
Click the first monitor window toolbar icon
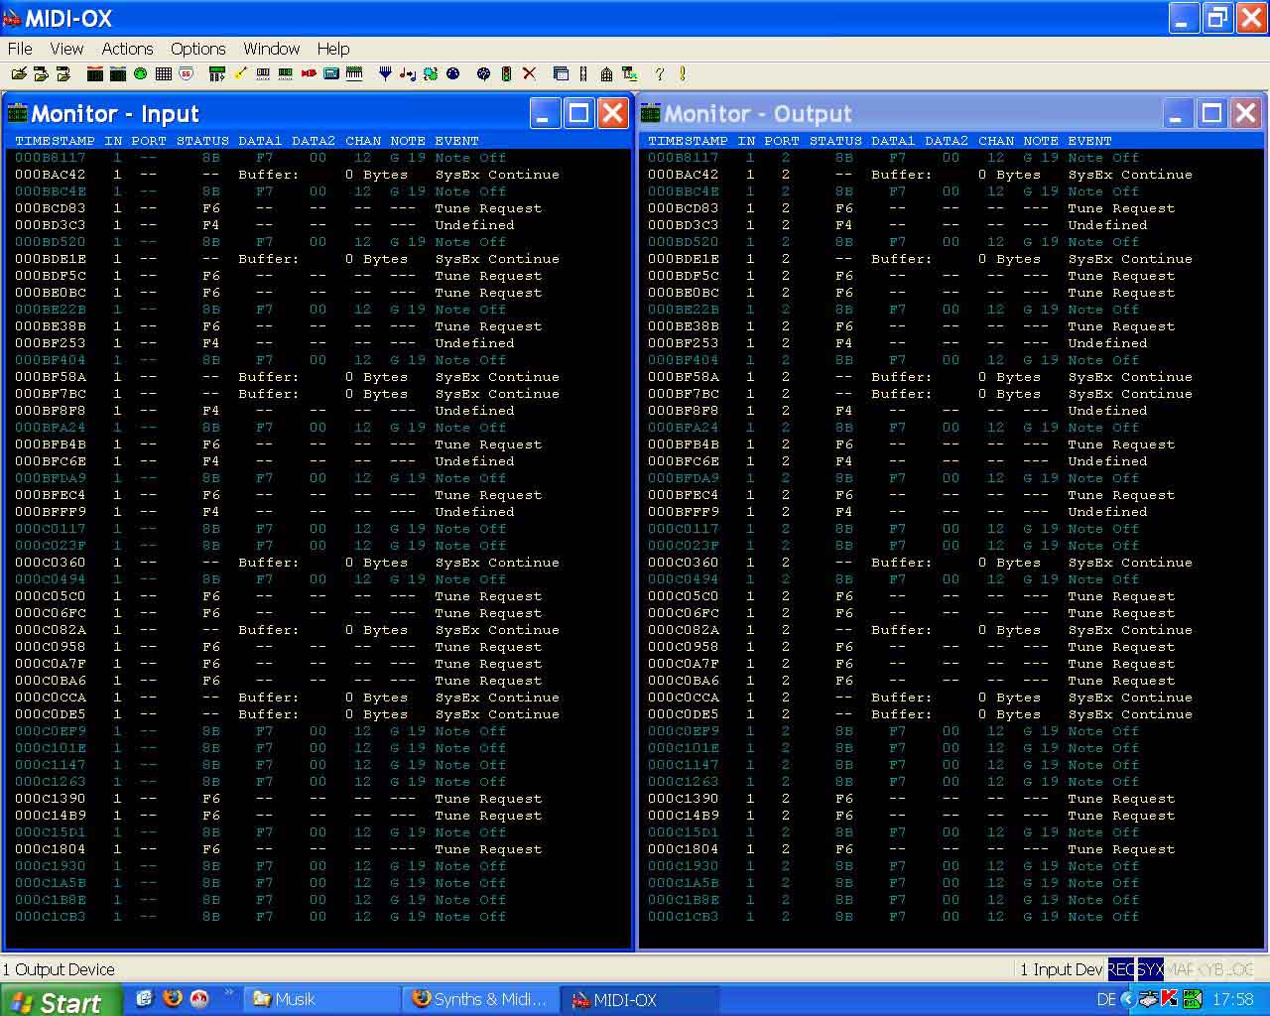pos(95,73)
